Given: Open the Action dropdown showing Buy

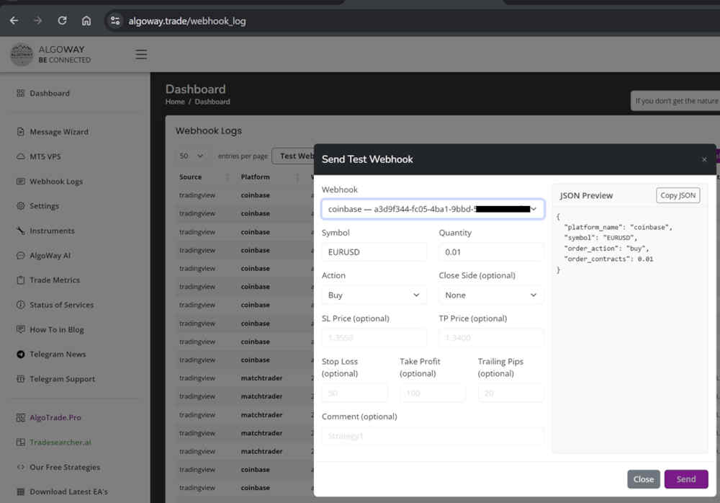Looking at the screenshot, I should (374, 295).
